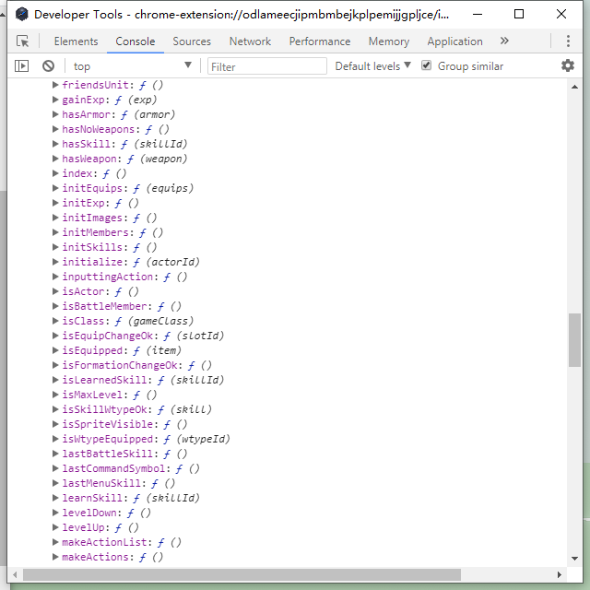
Task: Switch to the Performance tab
Action: point(320,41)
